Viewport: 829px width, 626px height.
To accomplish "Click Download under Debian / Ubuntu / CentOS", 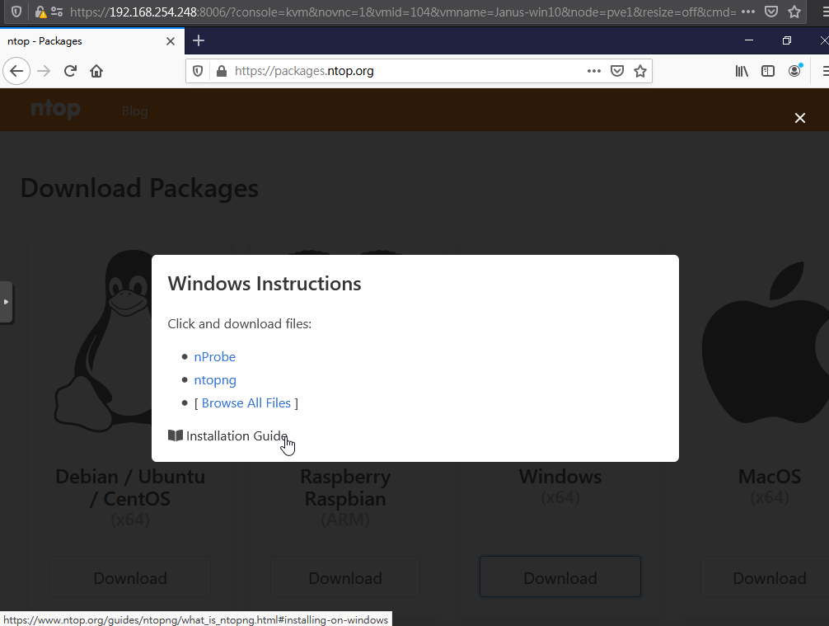I will 130,577.
